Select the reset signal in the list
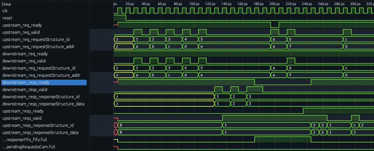This screenshot has width=374, height=151. click(7, 18)
